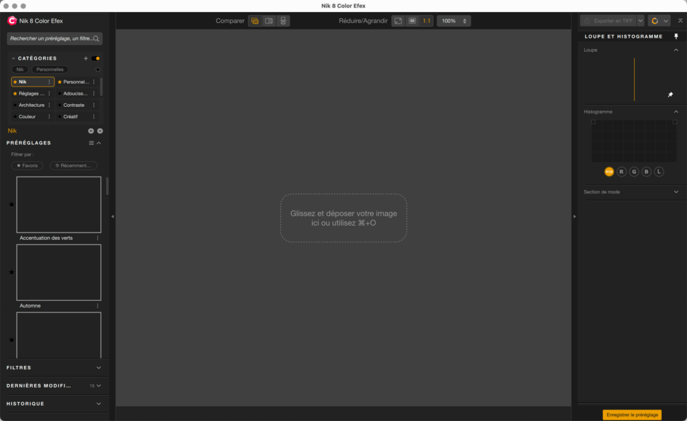Open options menu for Nik category
Screen dimensions: 687x421
(x=49, y=82)
